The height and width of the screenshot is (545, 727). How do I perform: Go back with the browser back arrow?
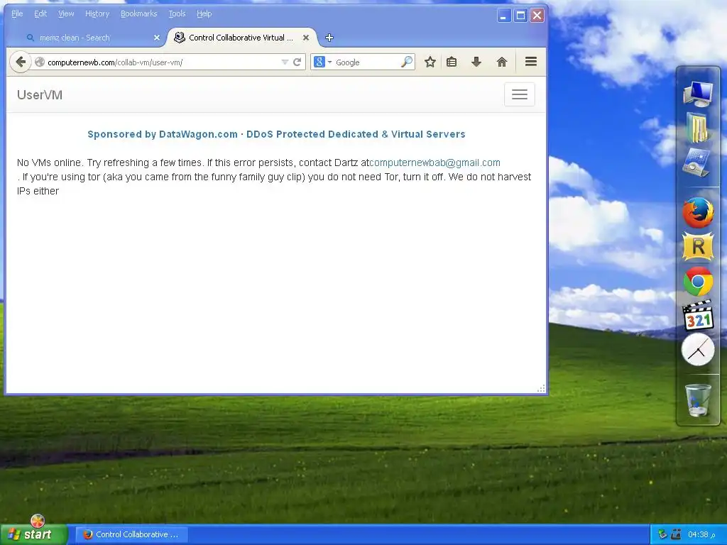click(x=21, y=62)
